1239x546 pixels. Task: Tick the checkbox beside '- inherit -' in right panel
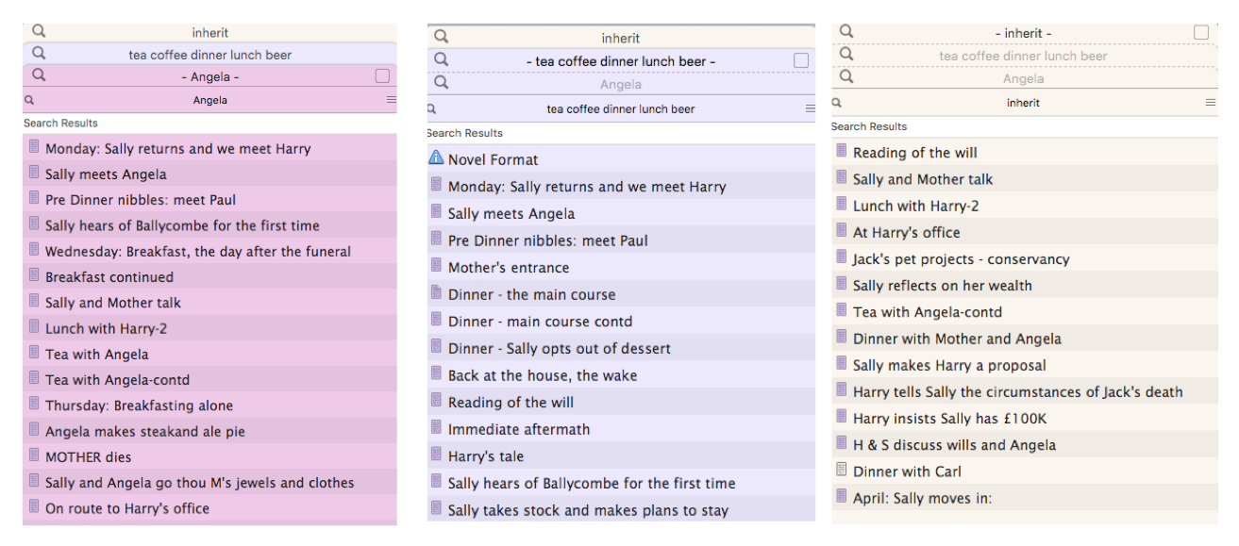[1201, 32]
